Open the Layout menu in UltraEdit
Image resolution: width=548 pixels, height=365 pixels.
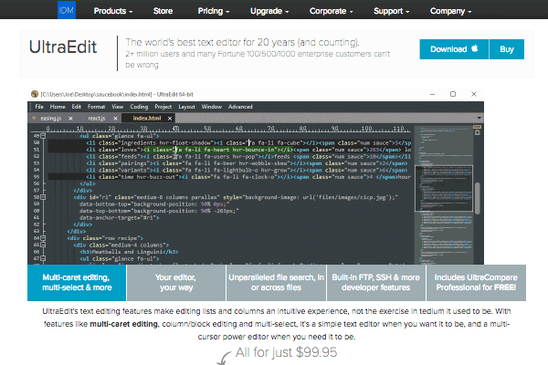186,107
